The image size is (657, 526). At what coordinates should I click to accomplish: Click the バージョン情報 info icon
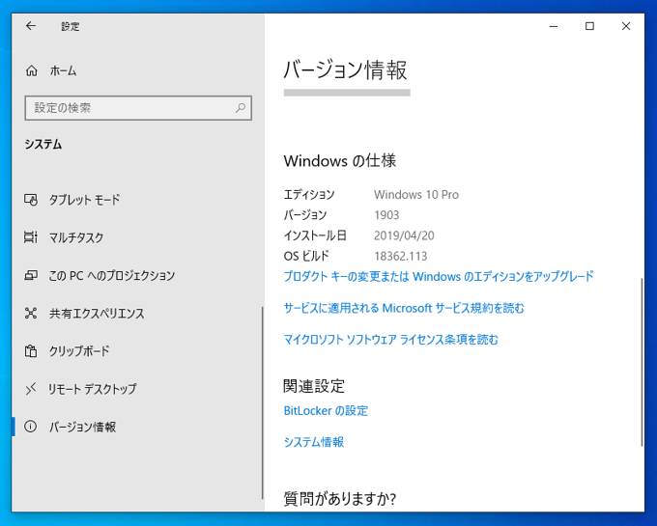[30, 427]
